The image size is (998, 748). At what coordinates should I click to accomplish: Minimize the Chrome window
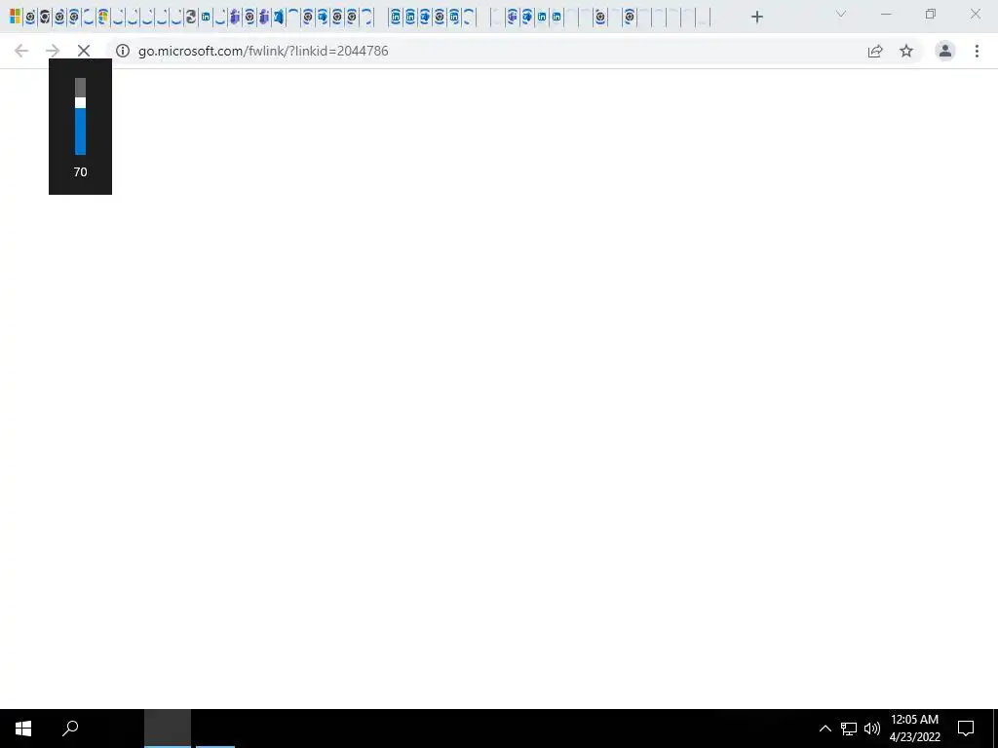[x=886, y=14]
